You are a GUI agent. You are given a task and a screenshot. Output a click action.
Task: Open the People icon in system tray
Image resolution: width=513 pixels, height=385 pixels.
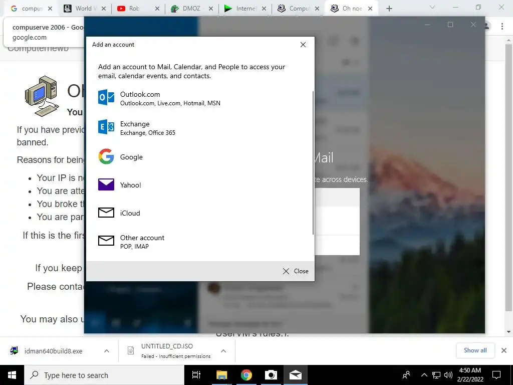406,375
